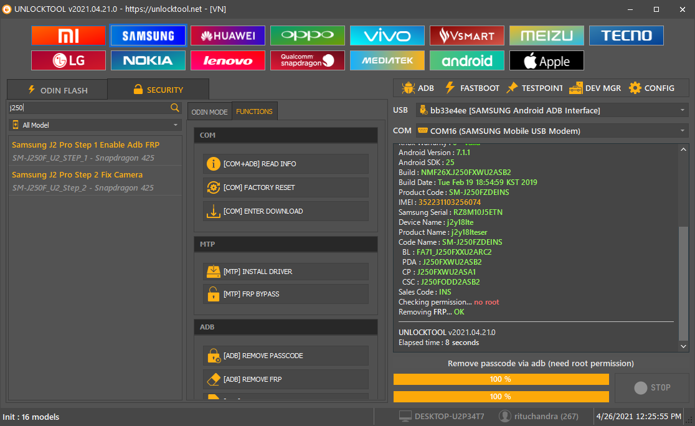Switch to the Security tab
This screenshot has height=426, width=695.
[x=158, y=90]
